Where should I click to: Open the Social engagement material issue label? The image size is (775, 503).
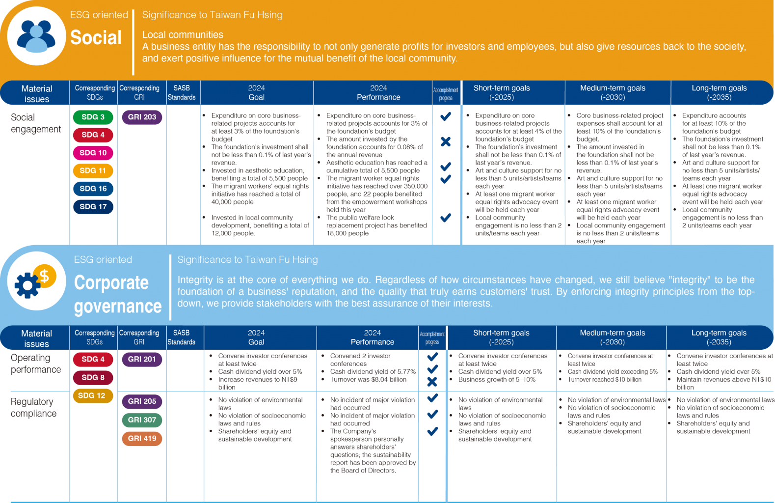click(36, 123)
